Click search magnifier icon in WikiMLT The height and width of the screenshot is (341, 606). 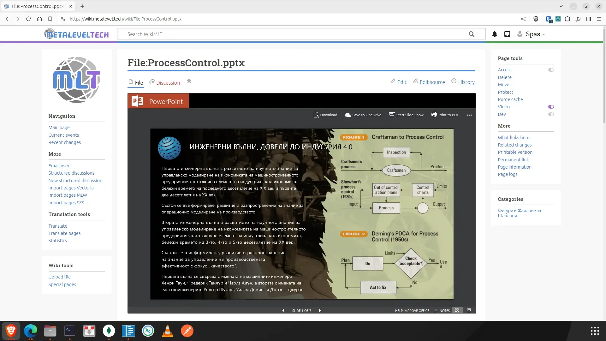[x=471, y=34]
